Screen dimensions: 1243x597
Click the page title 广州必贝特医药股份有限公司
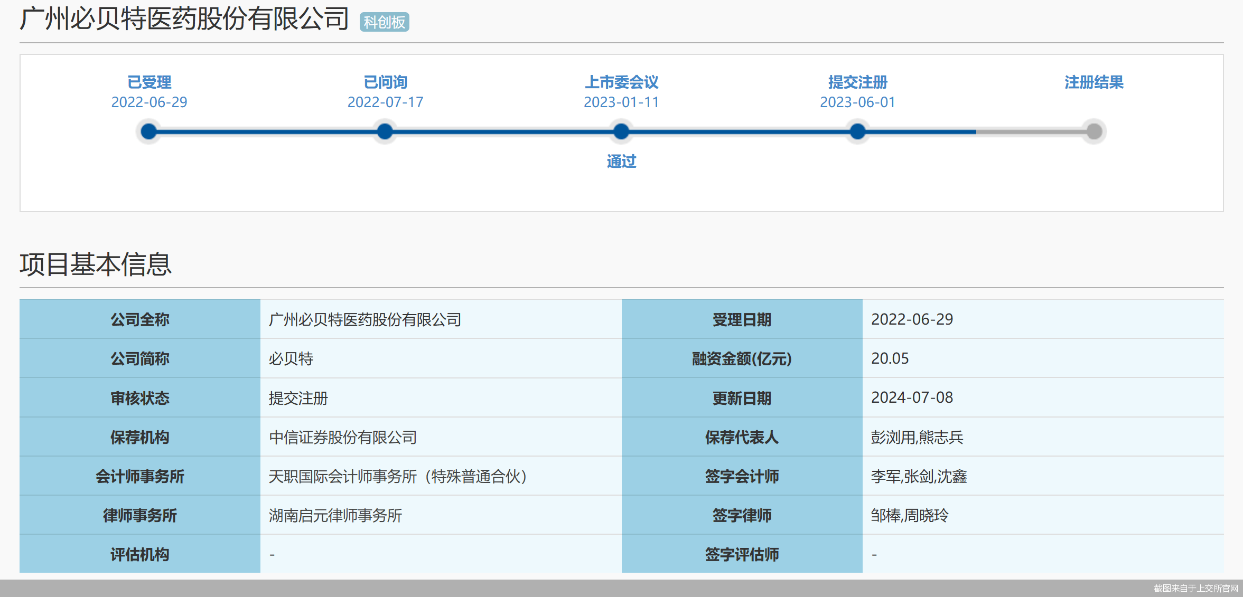tap(184, 18)
